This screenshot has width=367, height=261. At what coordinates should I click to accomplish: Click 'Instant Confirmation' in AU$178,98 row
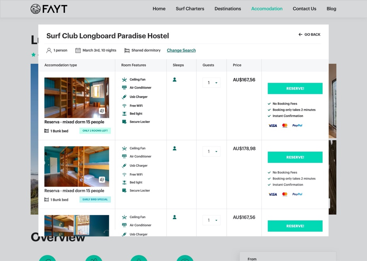tap(288, 185)
